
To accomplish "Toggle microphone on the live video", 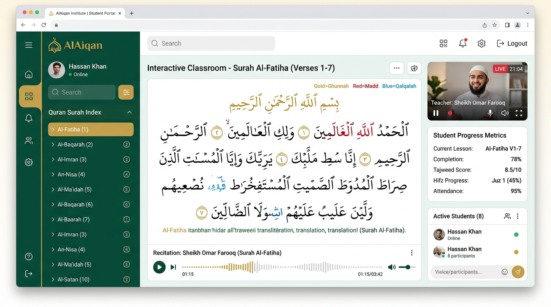I will (x=490, y=113).
